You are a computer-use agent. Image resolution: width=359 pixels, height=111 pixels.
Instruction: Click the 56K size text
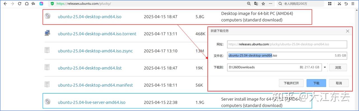click(199, 85)
